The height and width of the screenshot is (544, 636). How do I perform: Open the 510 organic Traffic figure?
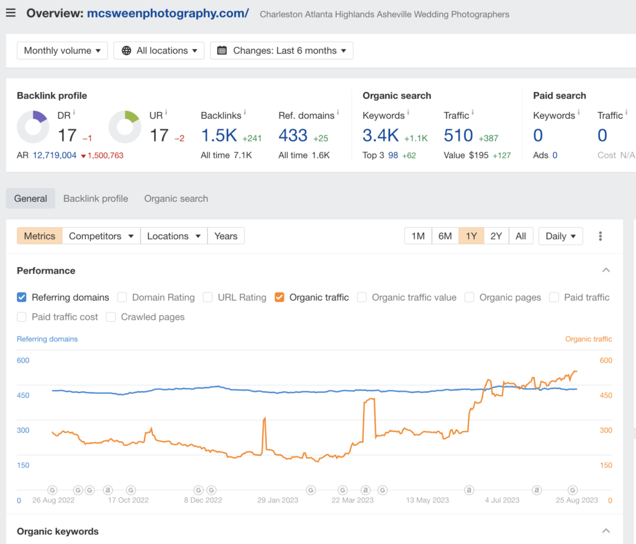(458, 135)
